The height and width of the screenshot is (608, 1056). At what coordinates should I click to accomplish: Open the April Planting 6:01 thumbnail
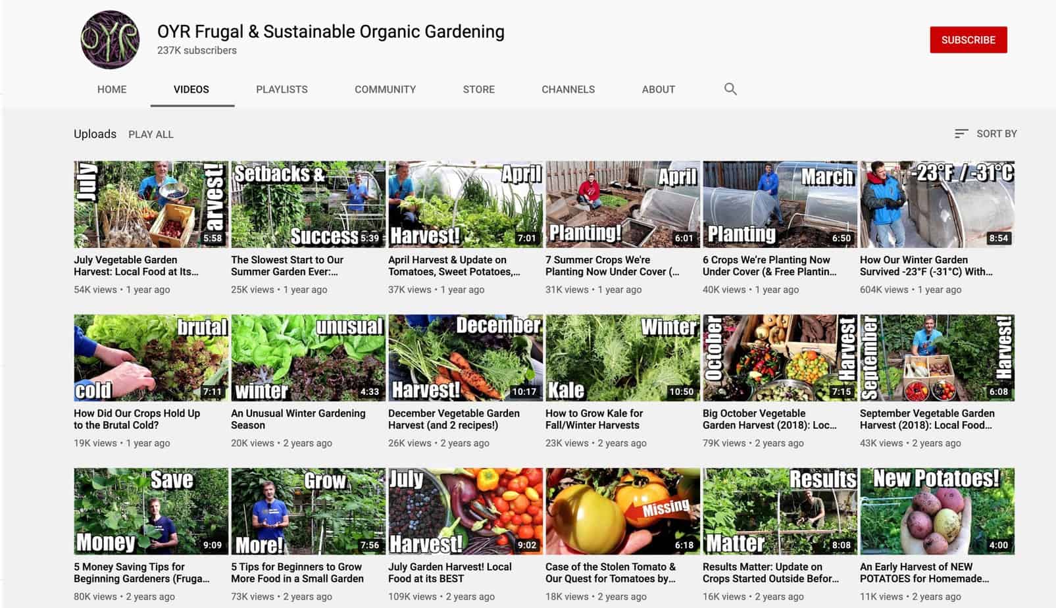[622, 204]
